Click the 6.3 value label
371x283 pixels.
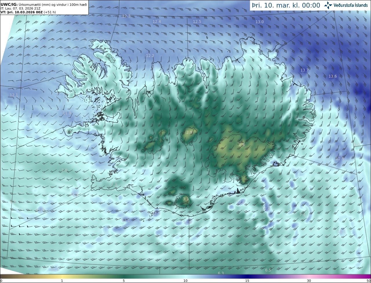(x=221, y=273)
